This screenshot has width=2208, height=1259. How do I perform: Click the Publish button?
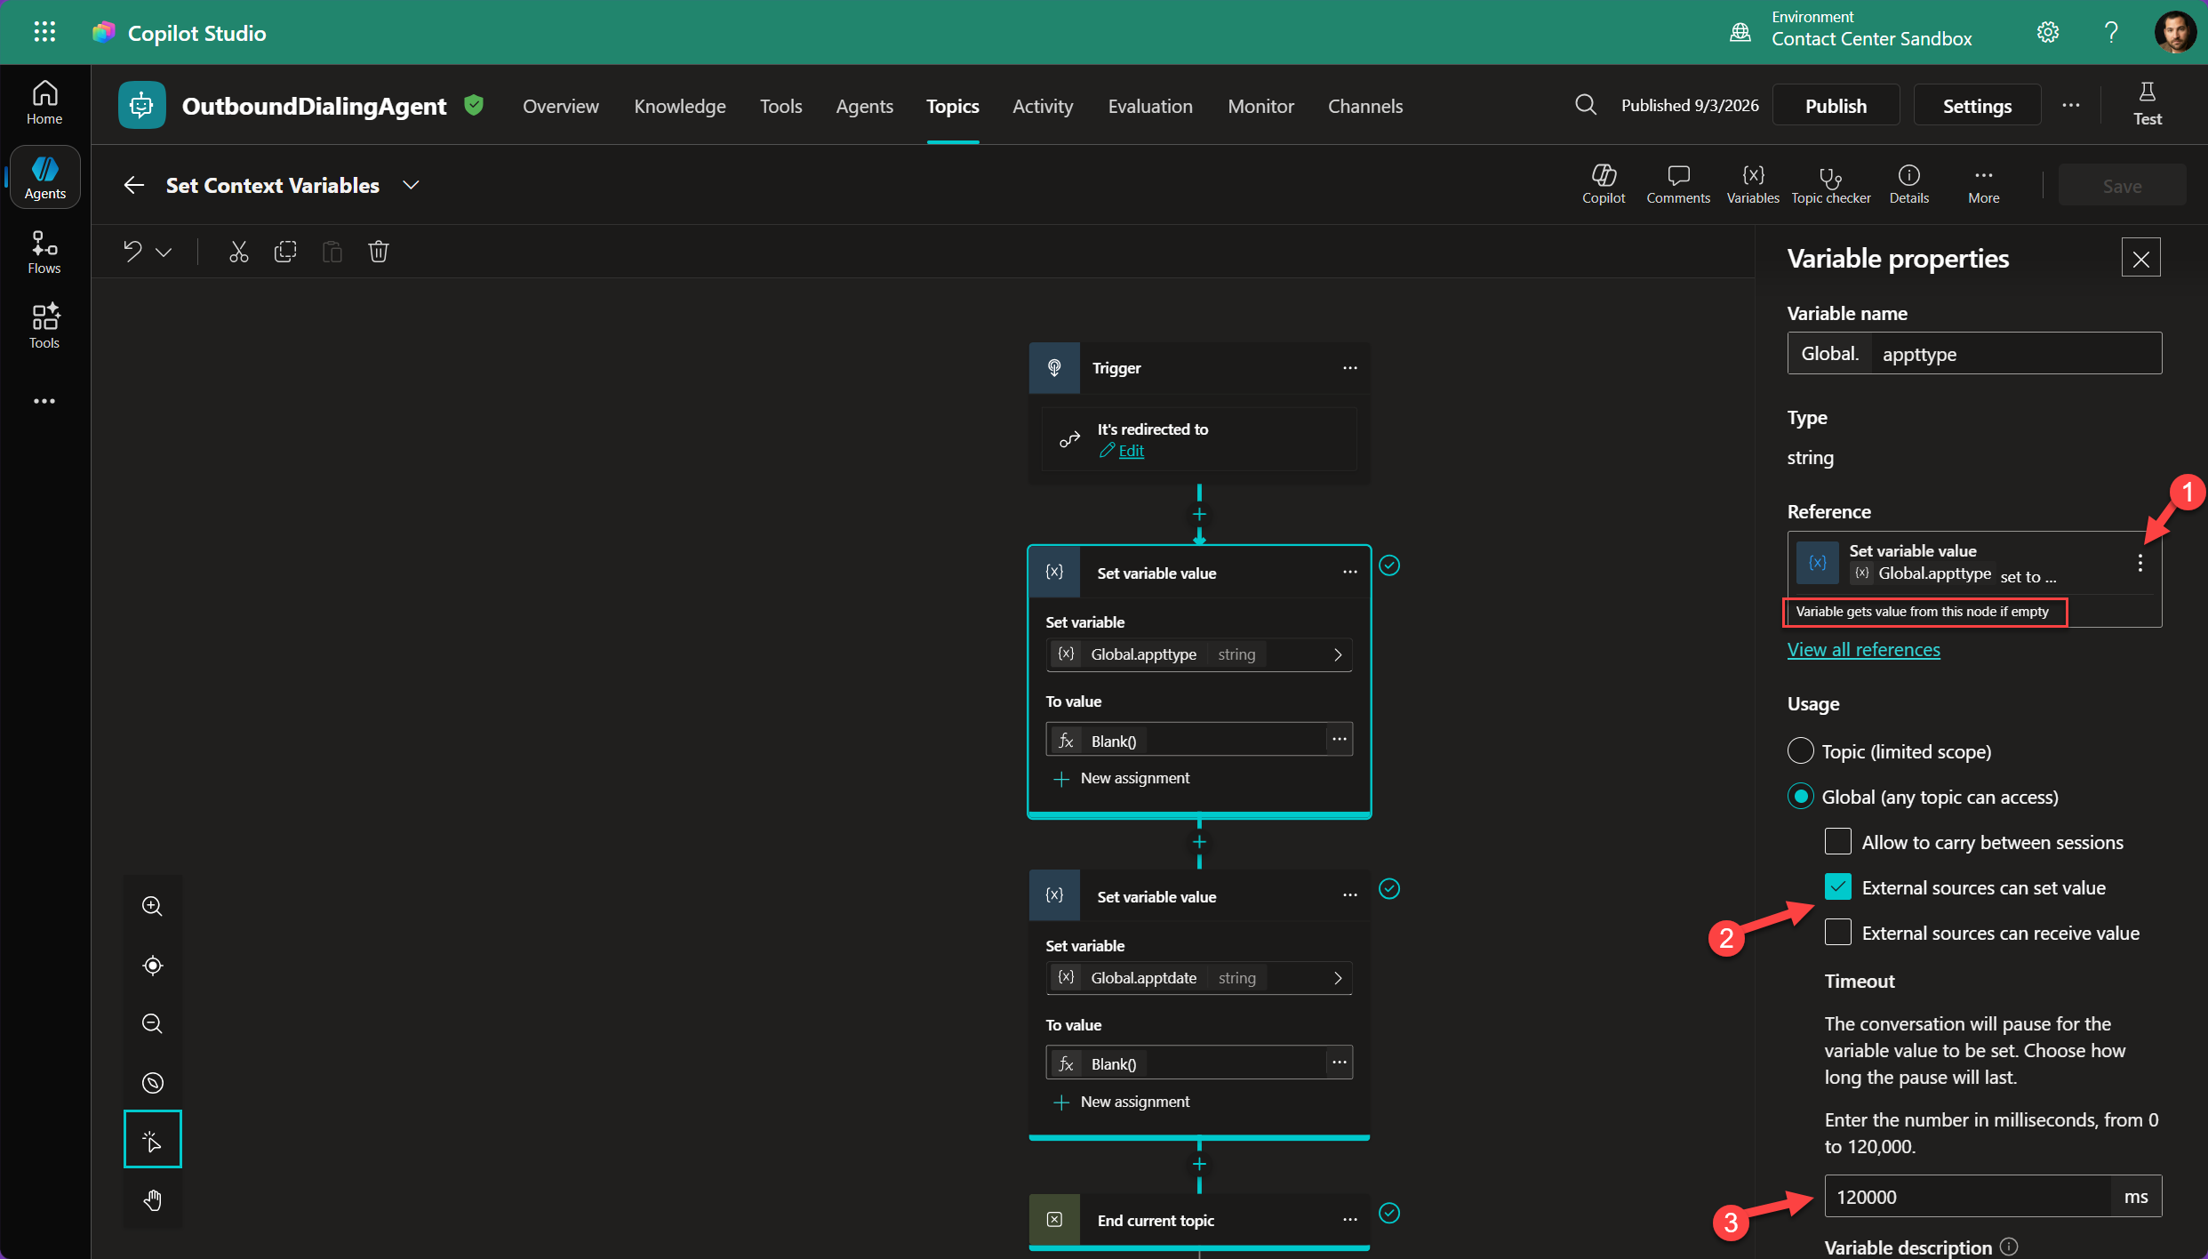click(1836, 106)
